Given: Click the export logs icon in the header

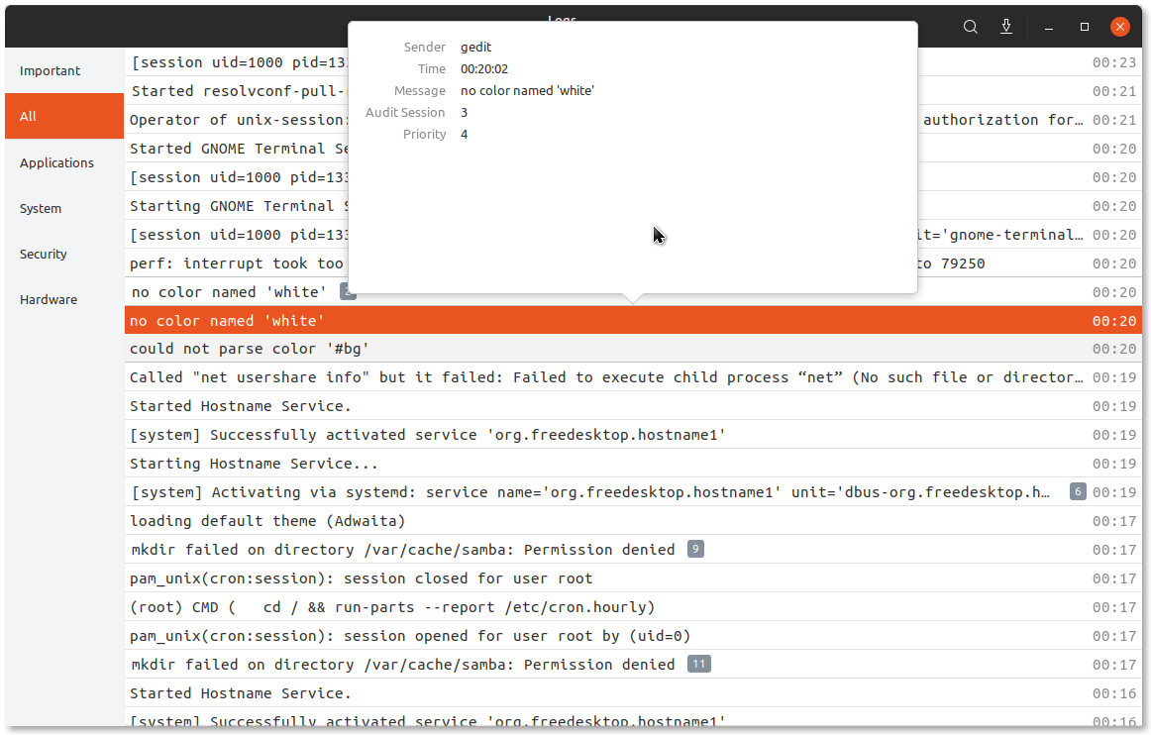Looking at the screenshot, I should click(1006, 27).
